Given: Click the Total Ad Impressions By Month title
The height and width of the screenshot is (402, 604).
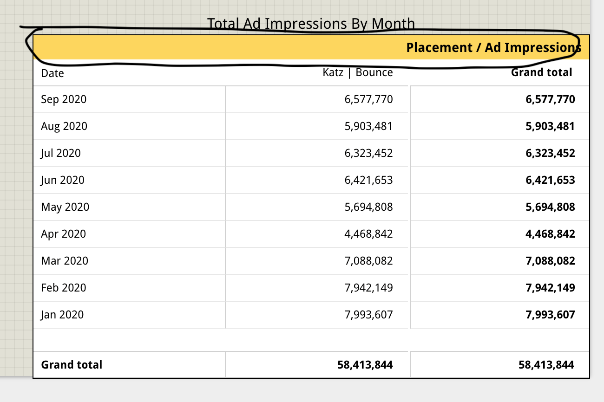Looking at the screenshot, I should (x=311, y=23).
